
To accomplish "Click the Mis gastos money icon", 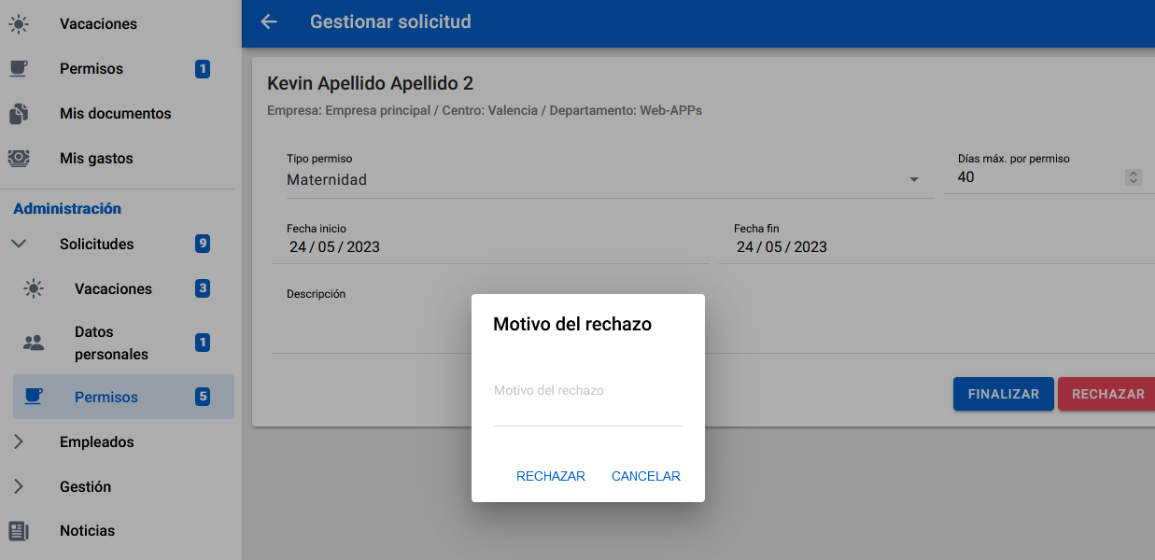I will 19,159.
